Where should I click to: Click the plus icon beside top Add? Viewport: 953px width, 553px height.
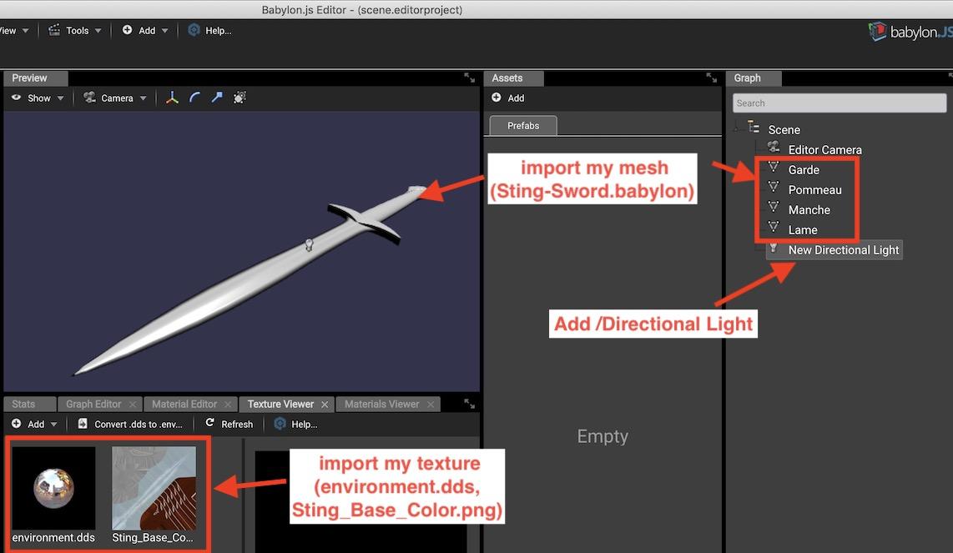coord(127,30)
